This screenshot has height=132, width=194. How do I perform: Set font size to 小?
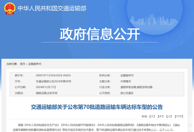pos(169,116)
